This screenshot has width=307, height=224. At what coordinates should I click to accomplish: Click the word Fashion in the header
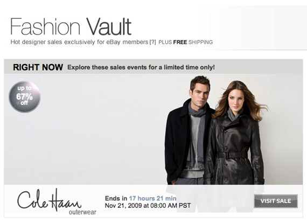(x=45, y=26)
